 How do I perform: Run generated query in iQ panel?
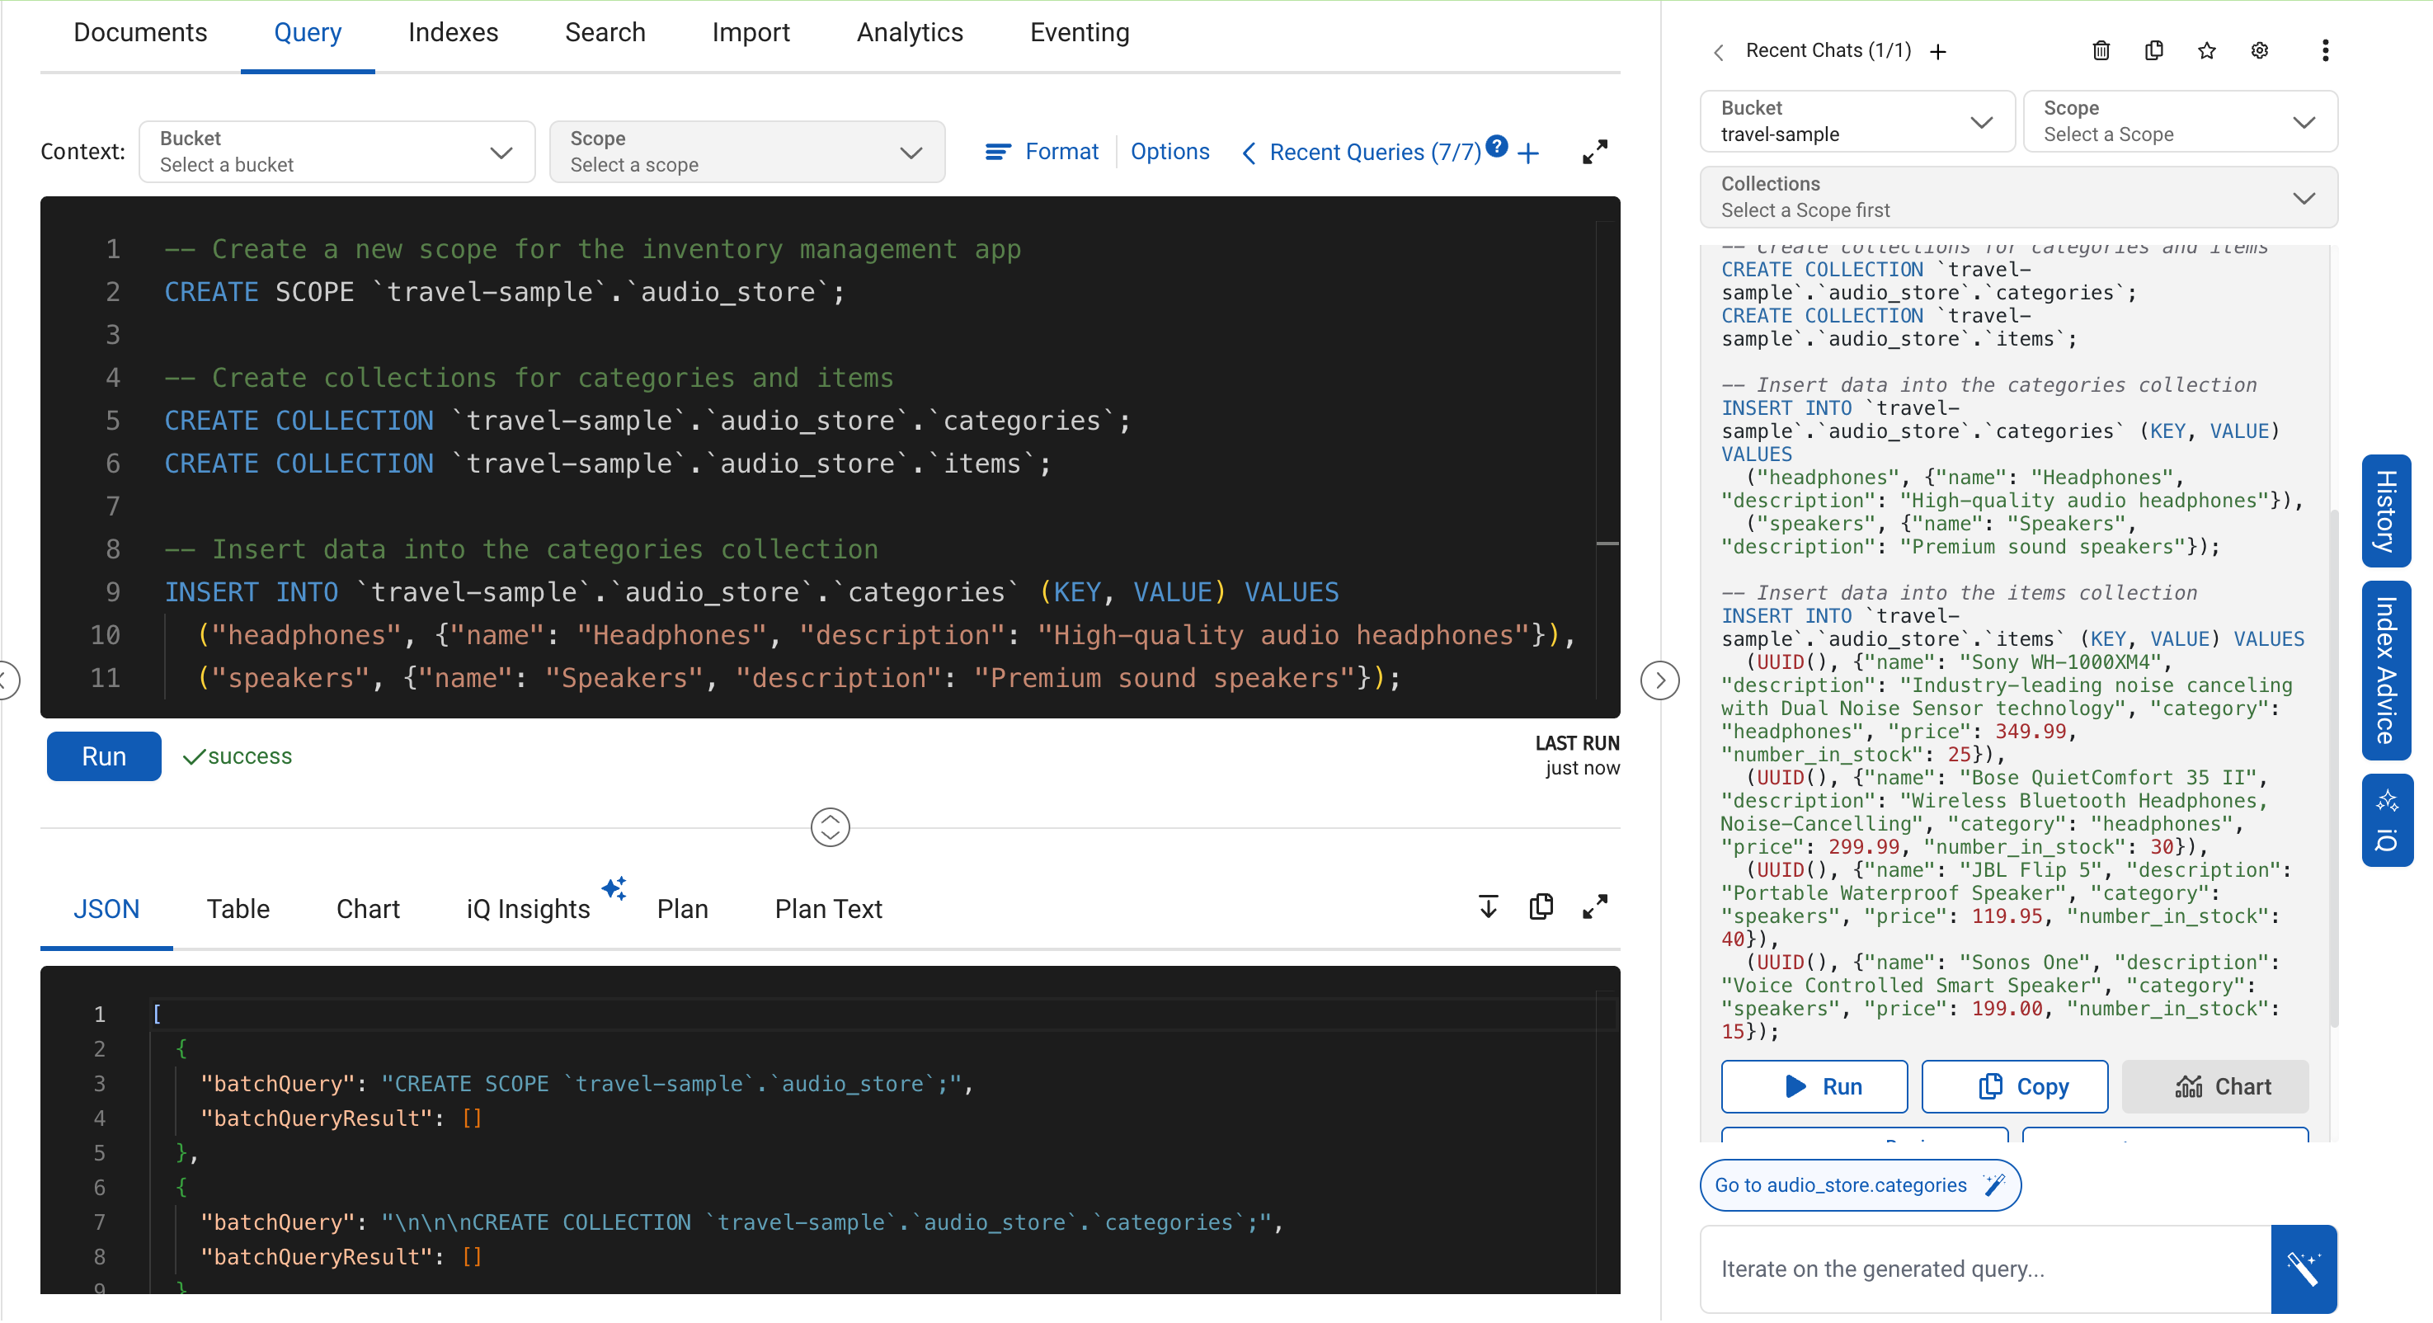click(1814, 1086)
